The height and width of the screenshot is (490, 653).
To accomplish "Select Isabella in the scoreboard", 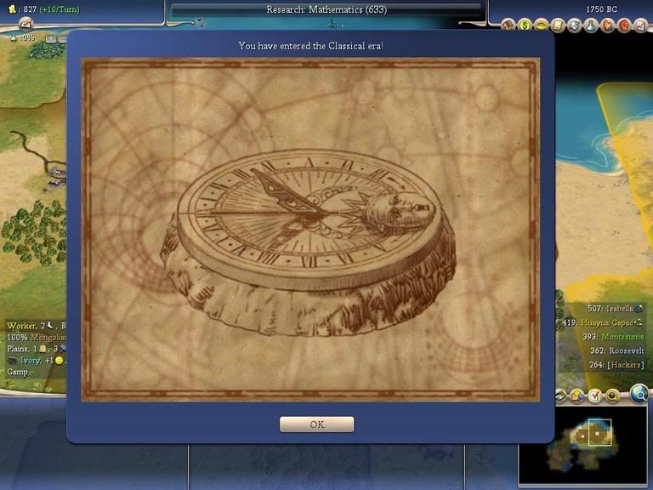I will tap(610, 309).
